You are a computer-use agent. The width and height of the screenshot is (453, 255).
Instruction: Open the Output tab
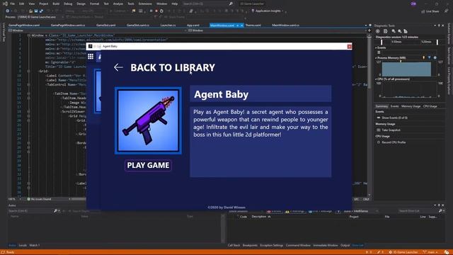[345, 245]
